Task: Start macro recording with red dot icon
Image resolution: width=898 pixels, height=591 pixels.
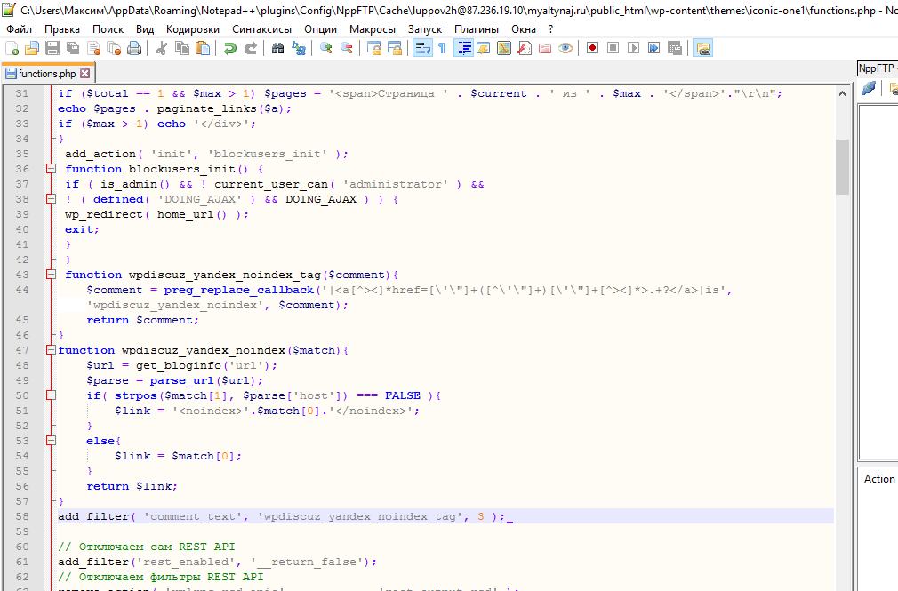Action: [592, 48]
